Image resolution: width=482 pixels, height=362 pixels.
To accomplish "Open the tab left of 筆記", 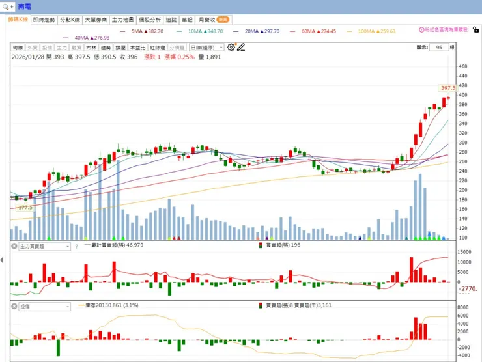I will pos(171,20).
